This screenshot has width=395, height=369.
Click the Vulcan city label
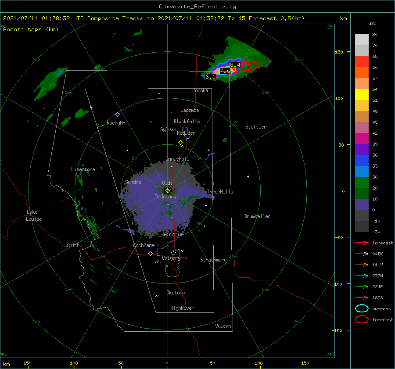coord(223,326)
